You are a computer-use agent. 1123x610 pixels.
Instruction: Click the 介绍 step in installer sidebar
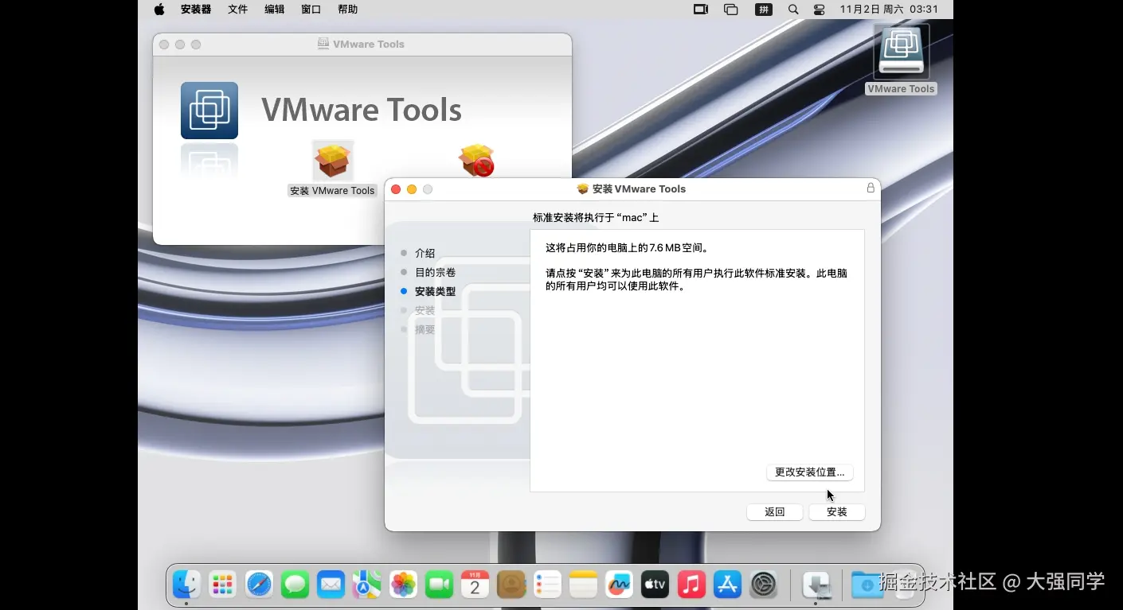(425, 253)
